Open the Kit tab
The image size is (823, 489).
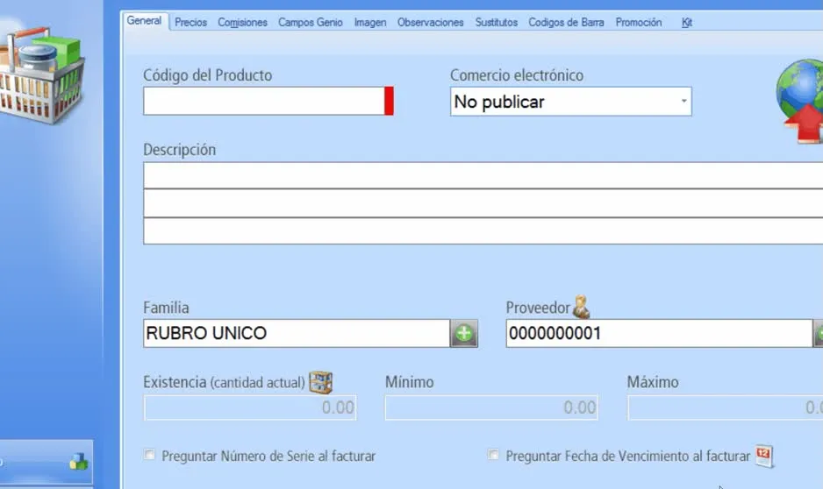pyautogui.click(x=686, y=23)
